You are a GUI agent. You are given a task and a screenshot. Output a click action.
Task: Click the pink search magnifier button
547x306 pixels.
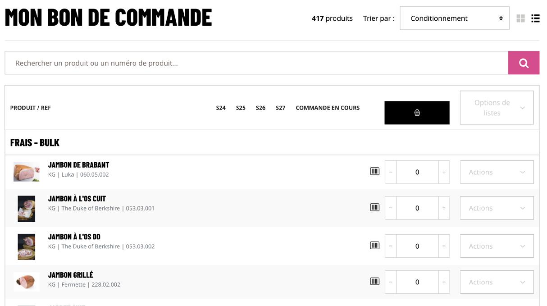(524, 63)
